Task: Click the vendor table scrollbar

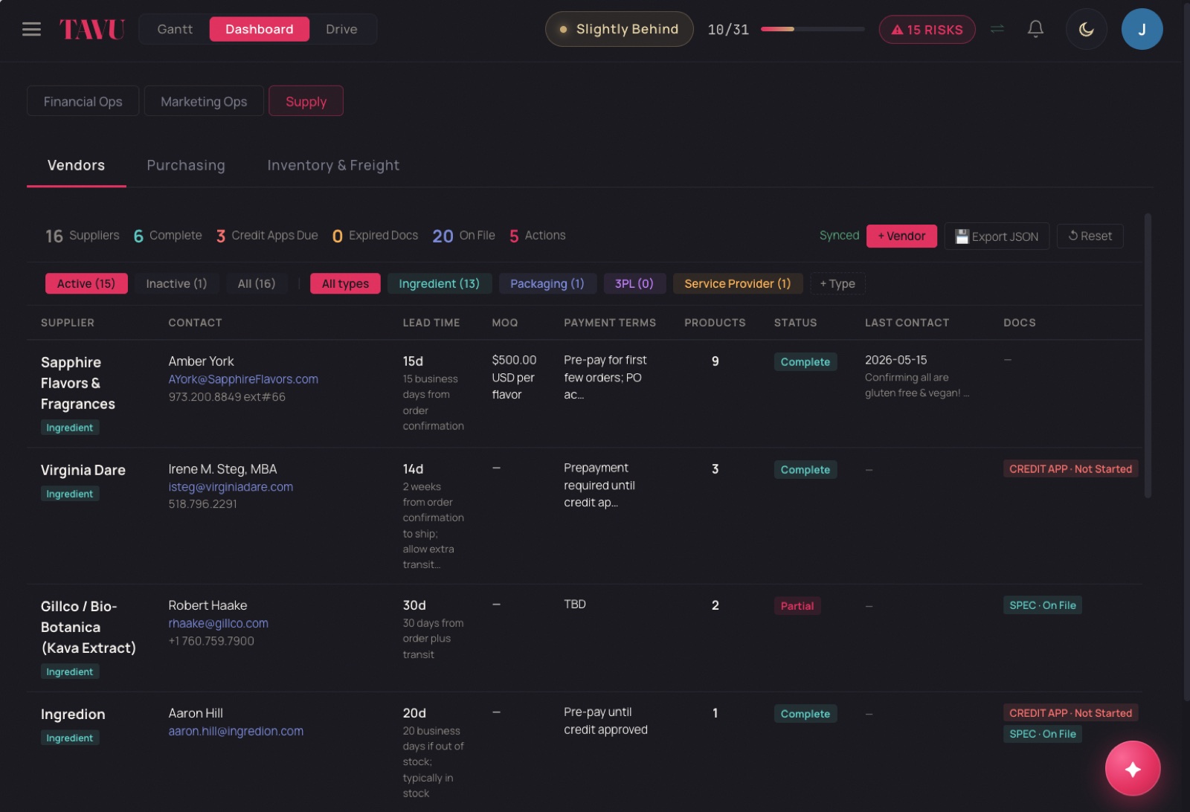Action: click(x=1148, y=355)
